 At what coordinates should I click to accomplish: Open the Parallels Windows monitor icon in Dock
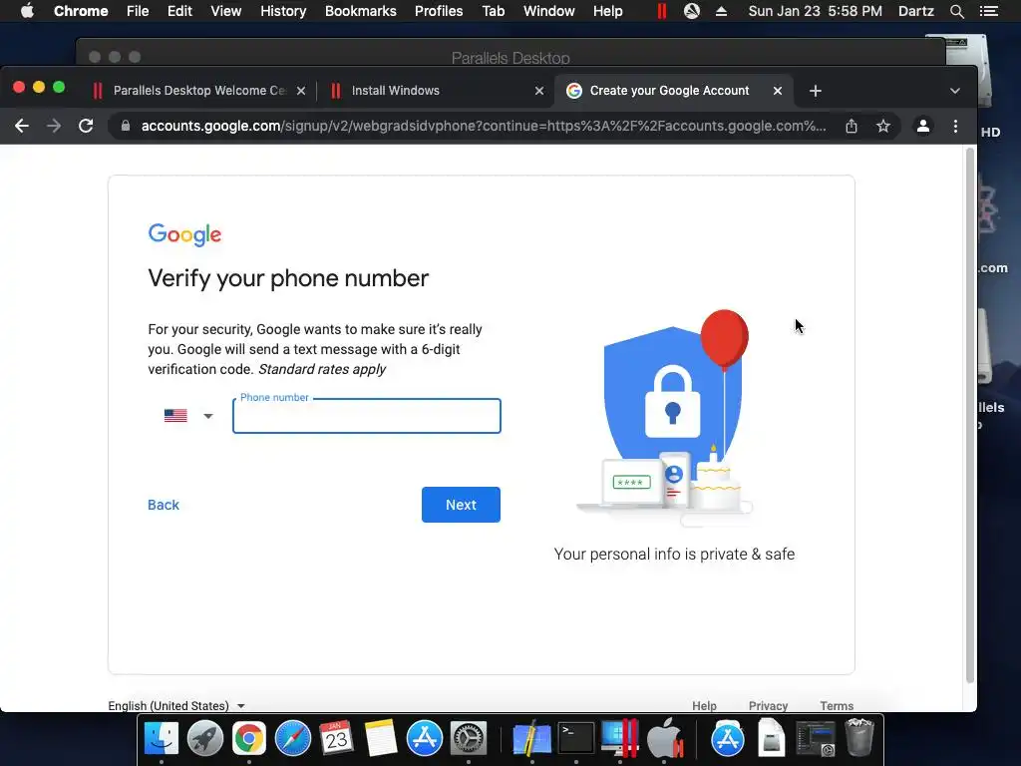[x=620, y=739]
